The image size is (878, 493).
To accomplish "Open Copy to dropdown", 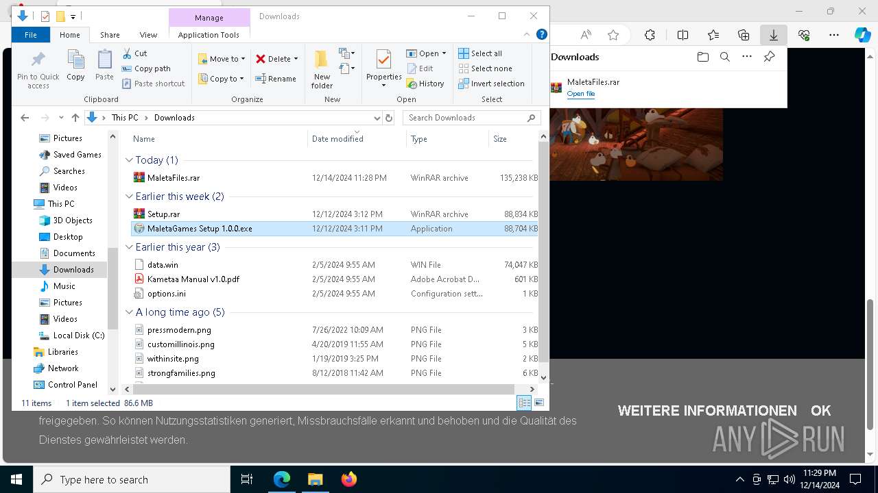I will pyautogui.click(x=221, y=79).
